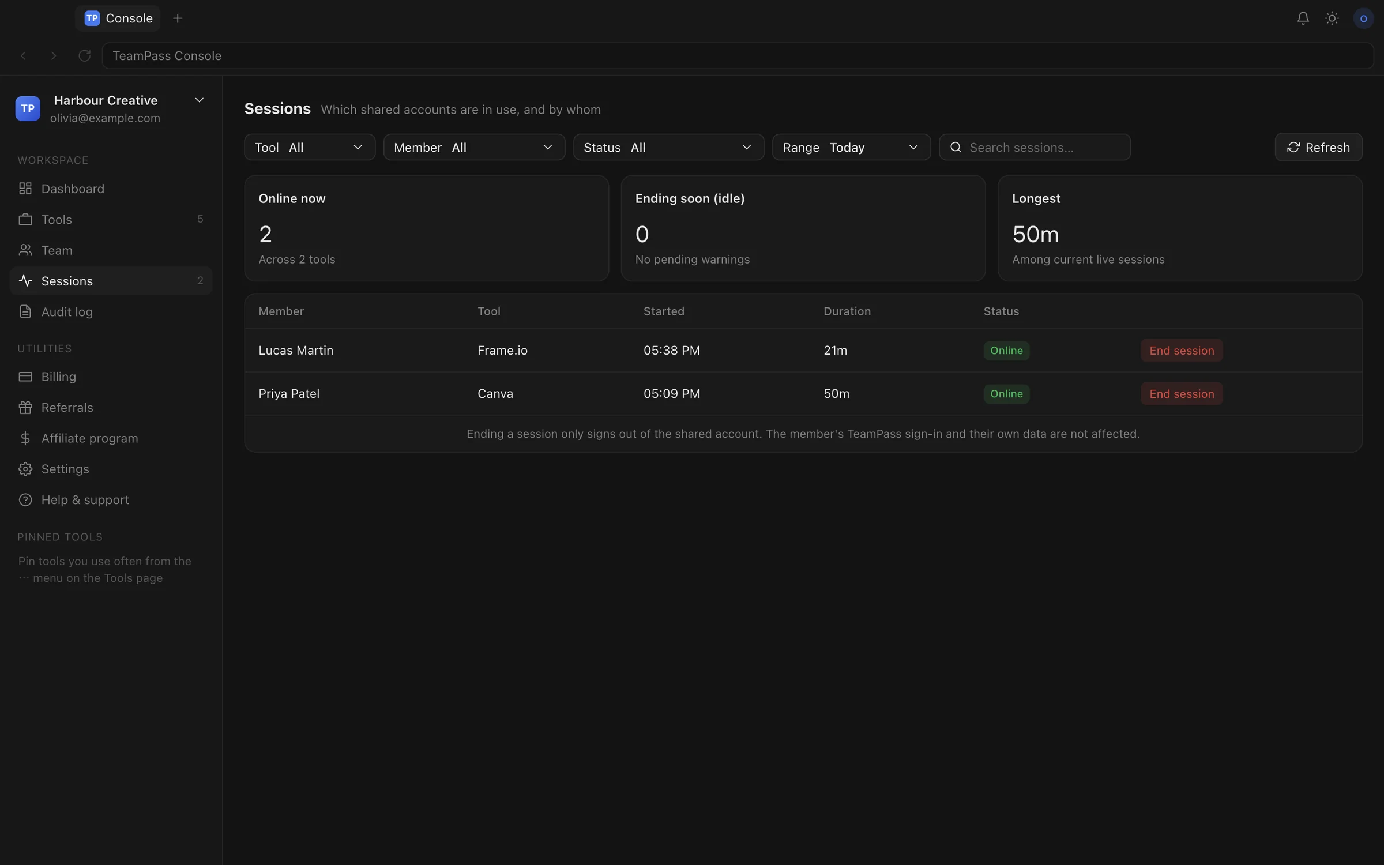Refresh the sessions list
Viewport: 1384px width, 865px height.
coord(1318,147)
